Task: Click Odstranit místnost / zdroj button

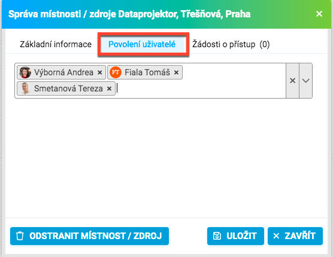Action: pos(89,236)
